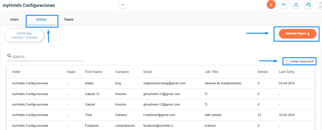Screen dimensions: 322x130
Task: Click the orange plus add icon
Action: pyautogui.click(x=271, y=5)
